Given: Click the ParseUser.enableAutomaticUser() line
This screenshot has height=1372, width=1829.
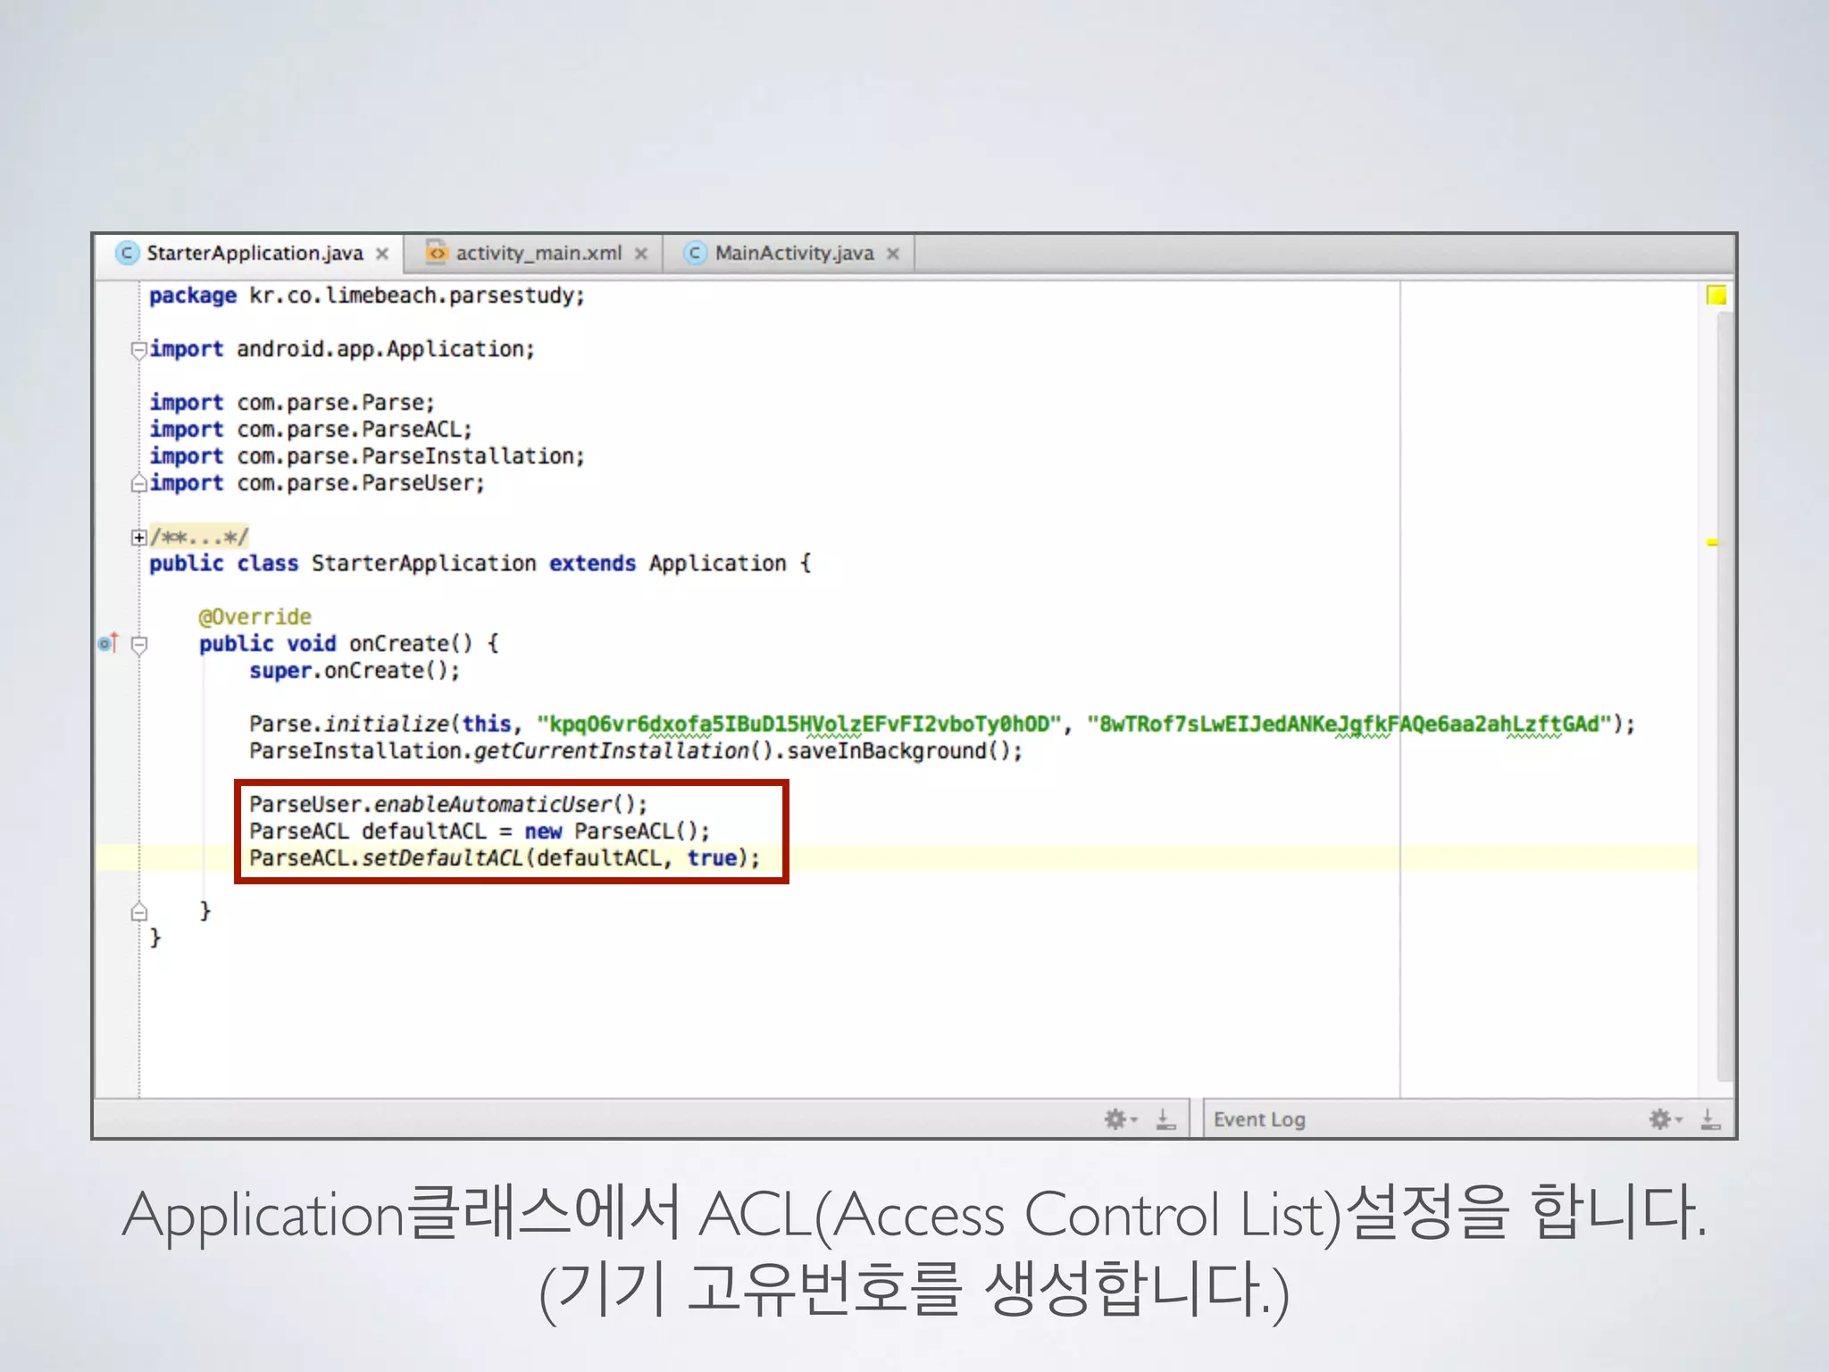Looking at the screenshot, I should [x=448, y=805].
